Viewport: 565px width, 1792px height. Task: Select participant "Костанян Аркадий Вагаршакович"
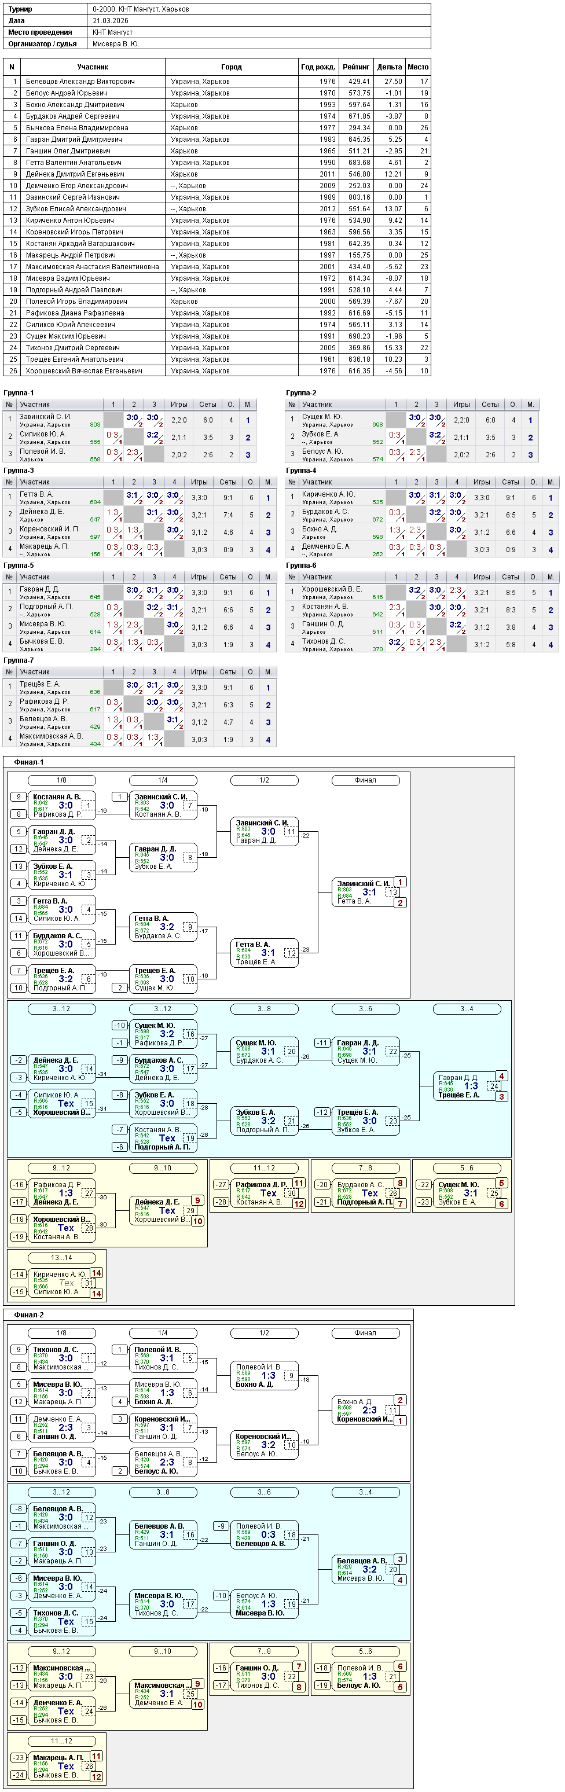pyautogui.click(x=80, y=244)
